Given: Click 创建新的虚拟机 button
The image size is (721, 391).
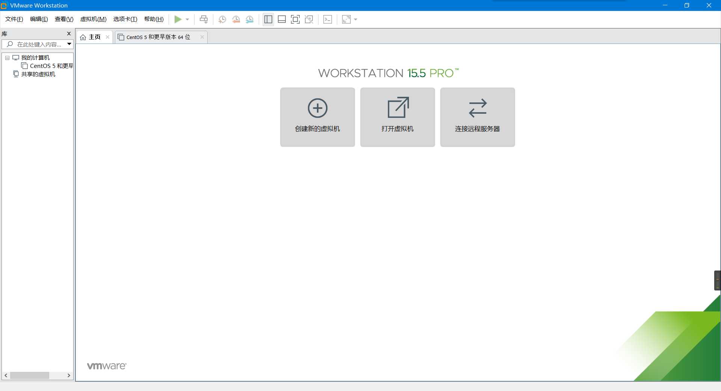Looking at the screenshot, I should (x=317, y=117).
